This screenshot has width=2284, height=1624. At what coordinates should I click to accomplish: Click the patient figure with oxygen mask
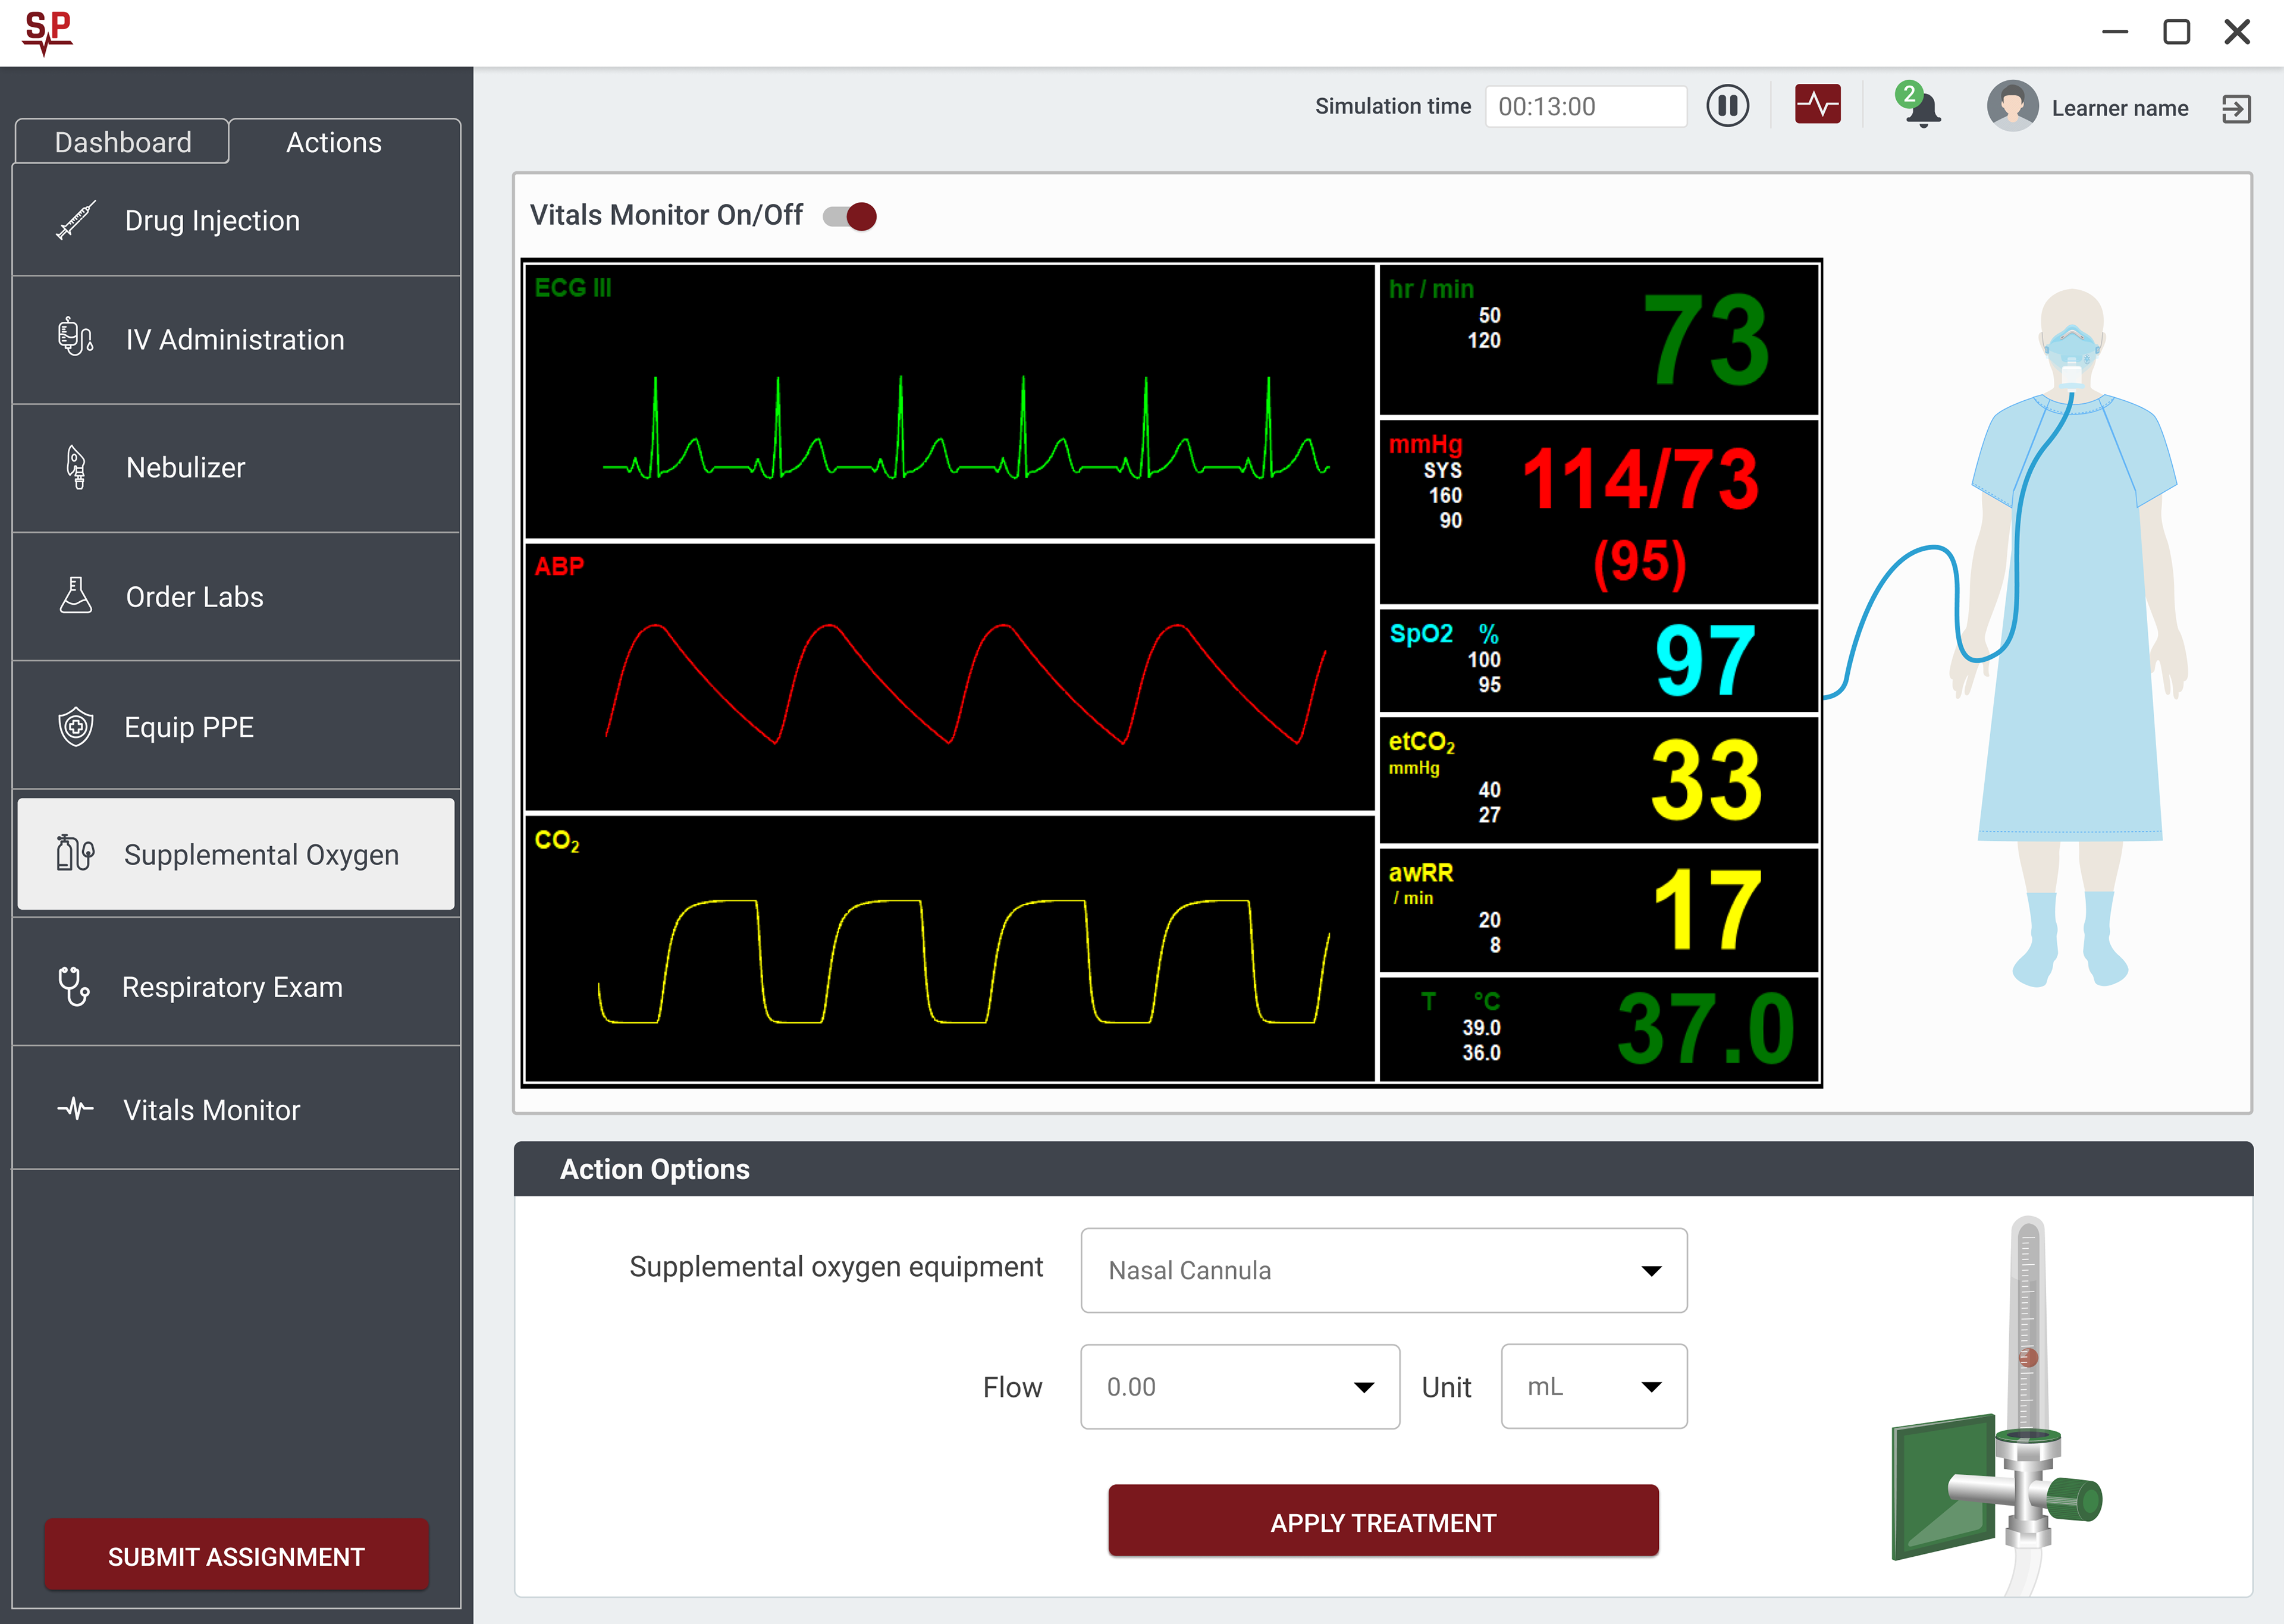(2070, 638)
